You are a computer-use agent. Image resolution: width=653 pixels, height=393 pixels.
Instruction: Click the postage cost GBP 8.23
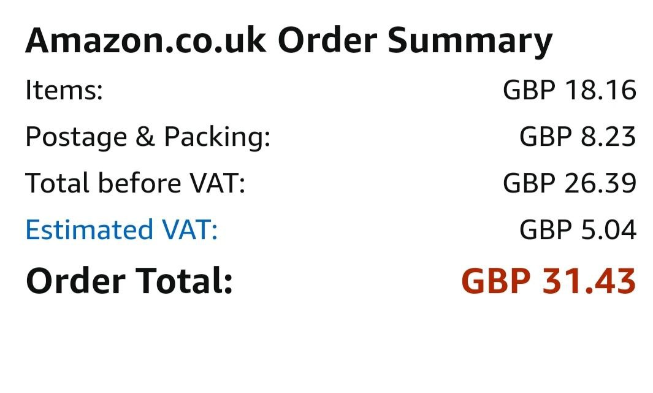pyautogui.click(x=577, y=137)
